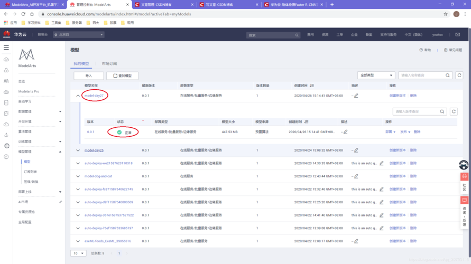Viewport: 471px width, 264px height.
Task: Open the consultation feedback widget
Action: click(464, 212)
